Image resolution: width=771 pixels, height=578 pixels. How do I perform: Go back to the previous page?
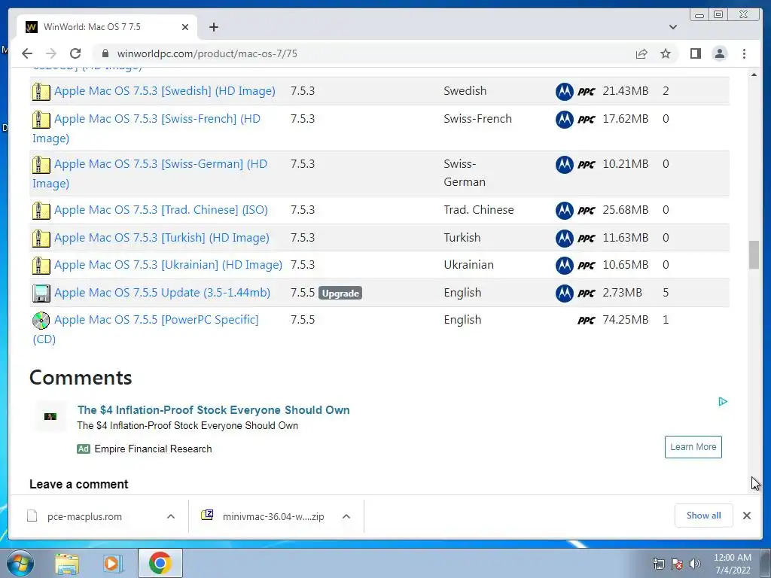(27, 53)
